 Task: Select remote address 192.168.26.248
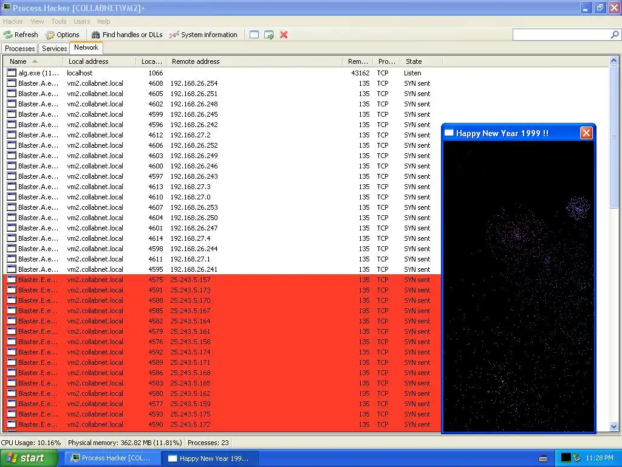(x=194, y=104)
